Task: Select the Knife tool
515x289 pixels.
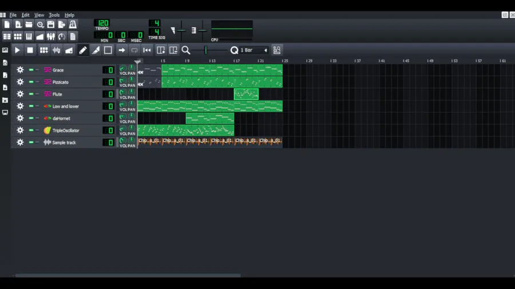Action: [96, 50]
